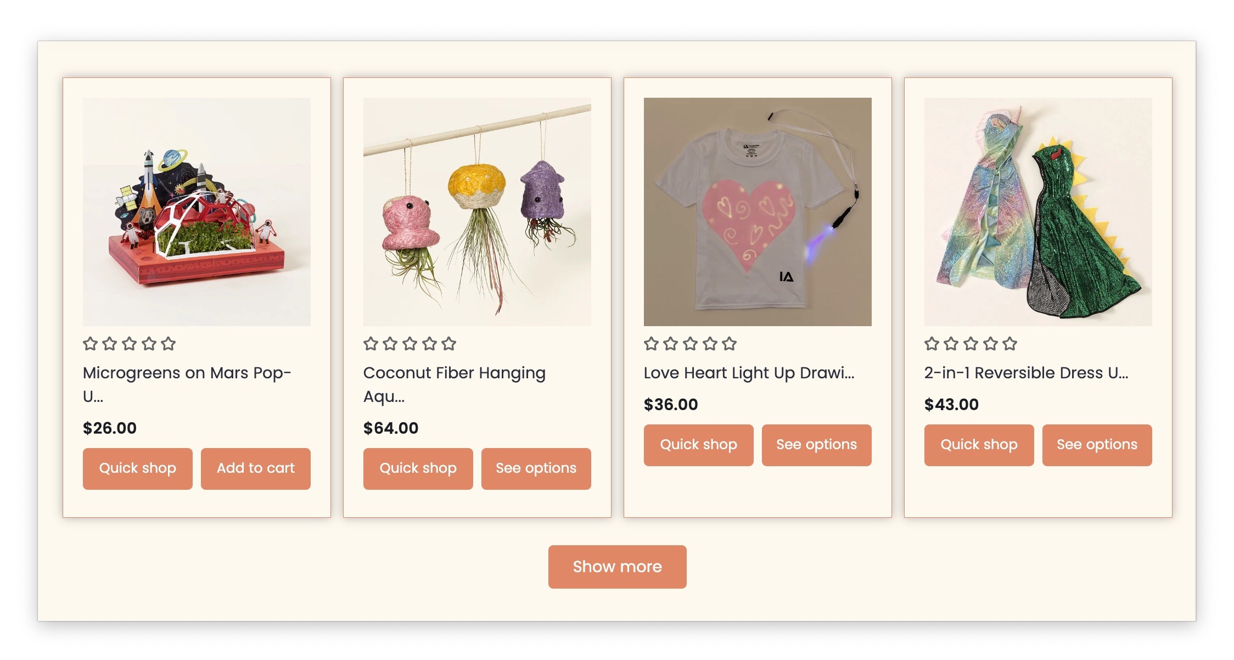Screen dimensions: 1234x660
Task: Click first rating star of Microgreens on Mars
Action: click(90, 344)
